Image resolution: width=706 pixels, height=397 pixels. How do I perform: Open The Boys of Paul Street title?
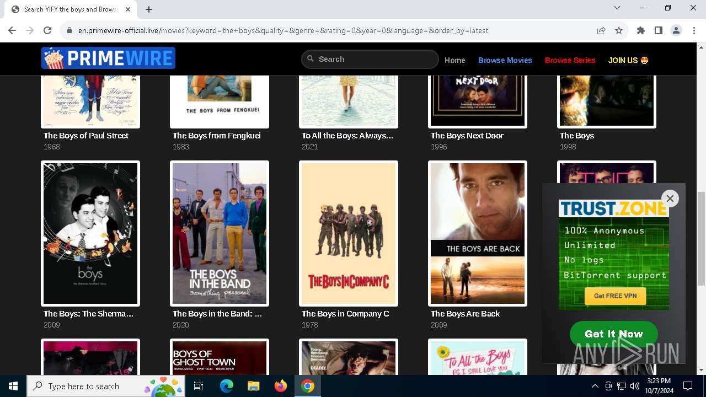86,136
